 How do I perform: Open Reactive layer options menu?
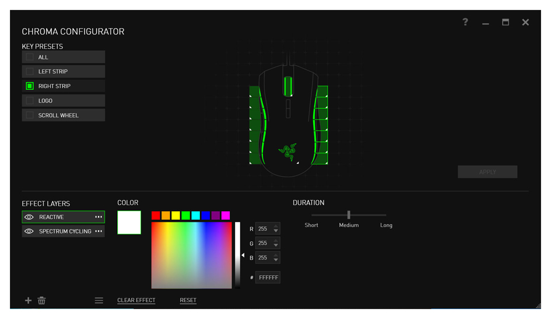[99, 217]
